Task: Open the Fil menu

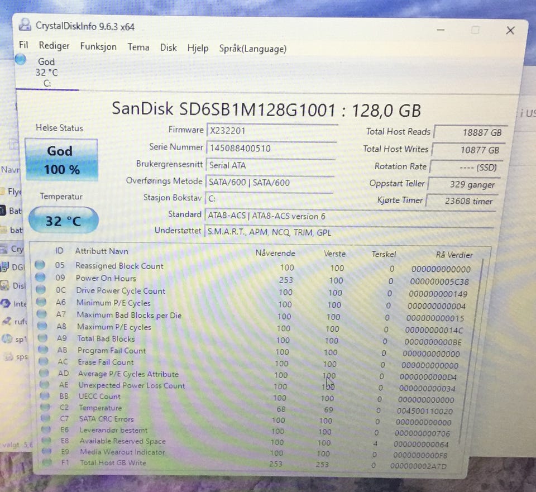Action: (x=23, y=45)
